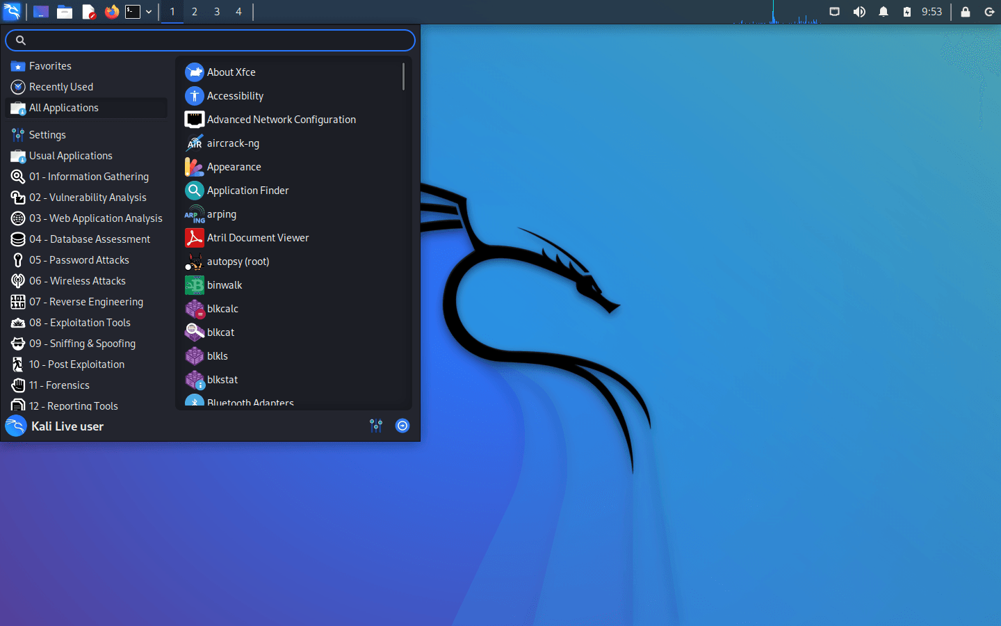Switch to workspace 2
Image resolution: width=1001 pixels, height=626 pixels.
coord(195,12)
